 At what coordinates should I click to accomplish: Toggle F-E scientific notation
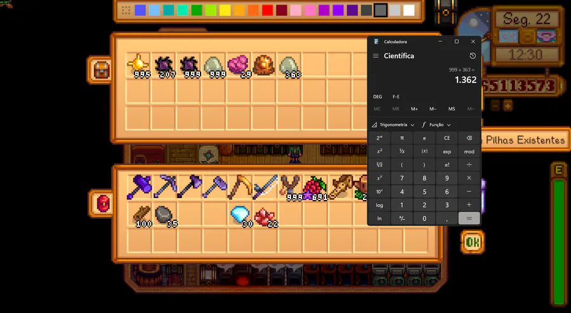tap(396, 97)
